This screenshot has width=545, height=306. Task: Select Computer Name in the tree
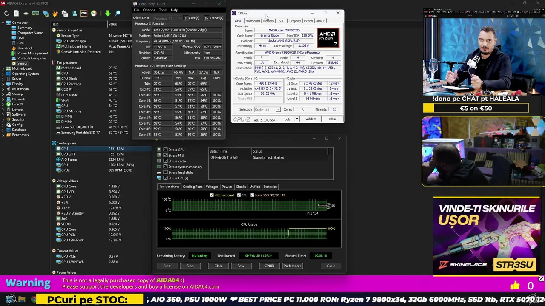coord(30,33)
